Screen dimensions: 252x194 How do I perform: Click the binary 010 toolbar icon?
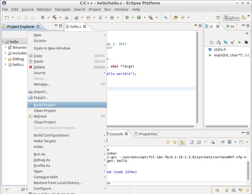(x=66, y=18)
